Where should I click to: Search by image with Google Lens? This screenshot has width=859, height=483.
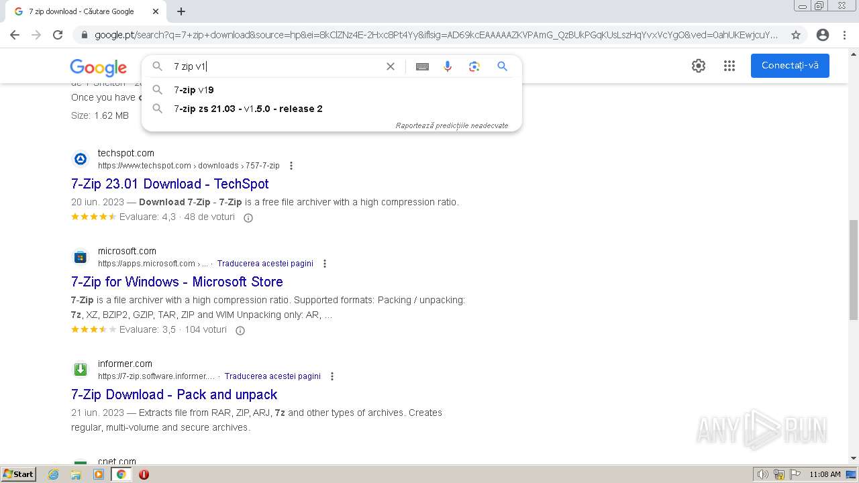pos(474,66)
